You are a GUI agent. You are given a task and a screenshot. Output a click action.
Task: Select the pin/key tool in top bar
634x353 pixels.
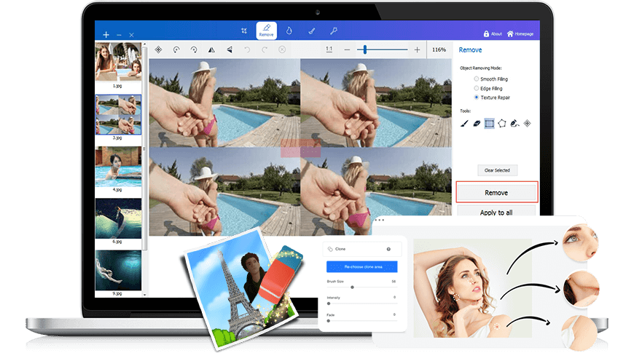(x=334, y=31)
